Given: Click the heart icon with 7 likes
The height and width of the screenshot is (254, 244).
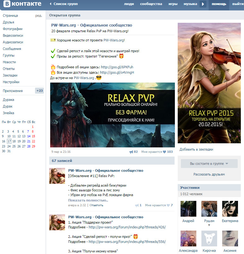Looking at the screenshot, I should 168,205.
